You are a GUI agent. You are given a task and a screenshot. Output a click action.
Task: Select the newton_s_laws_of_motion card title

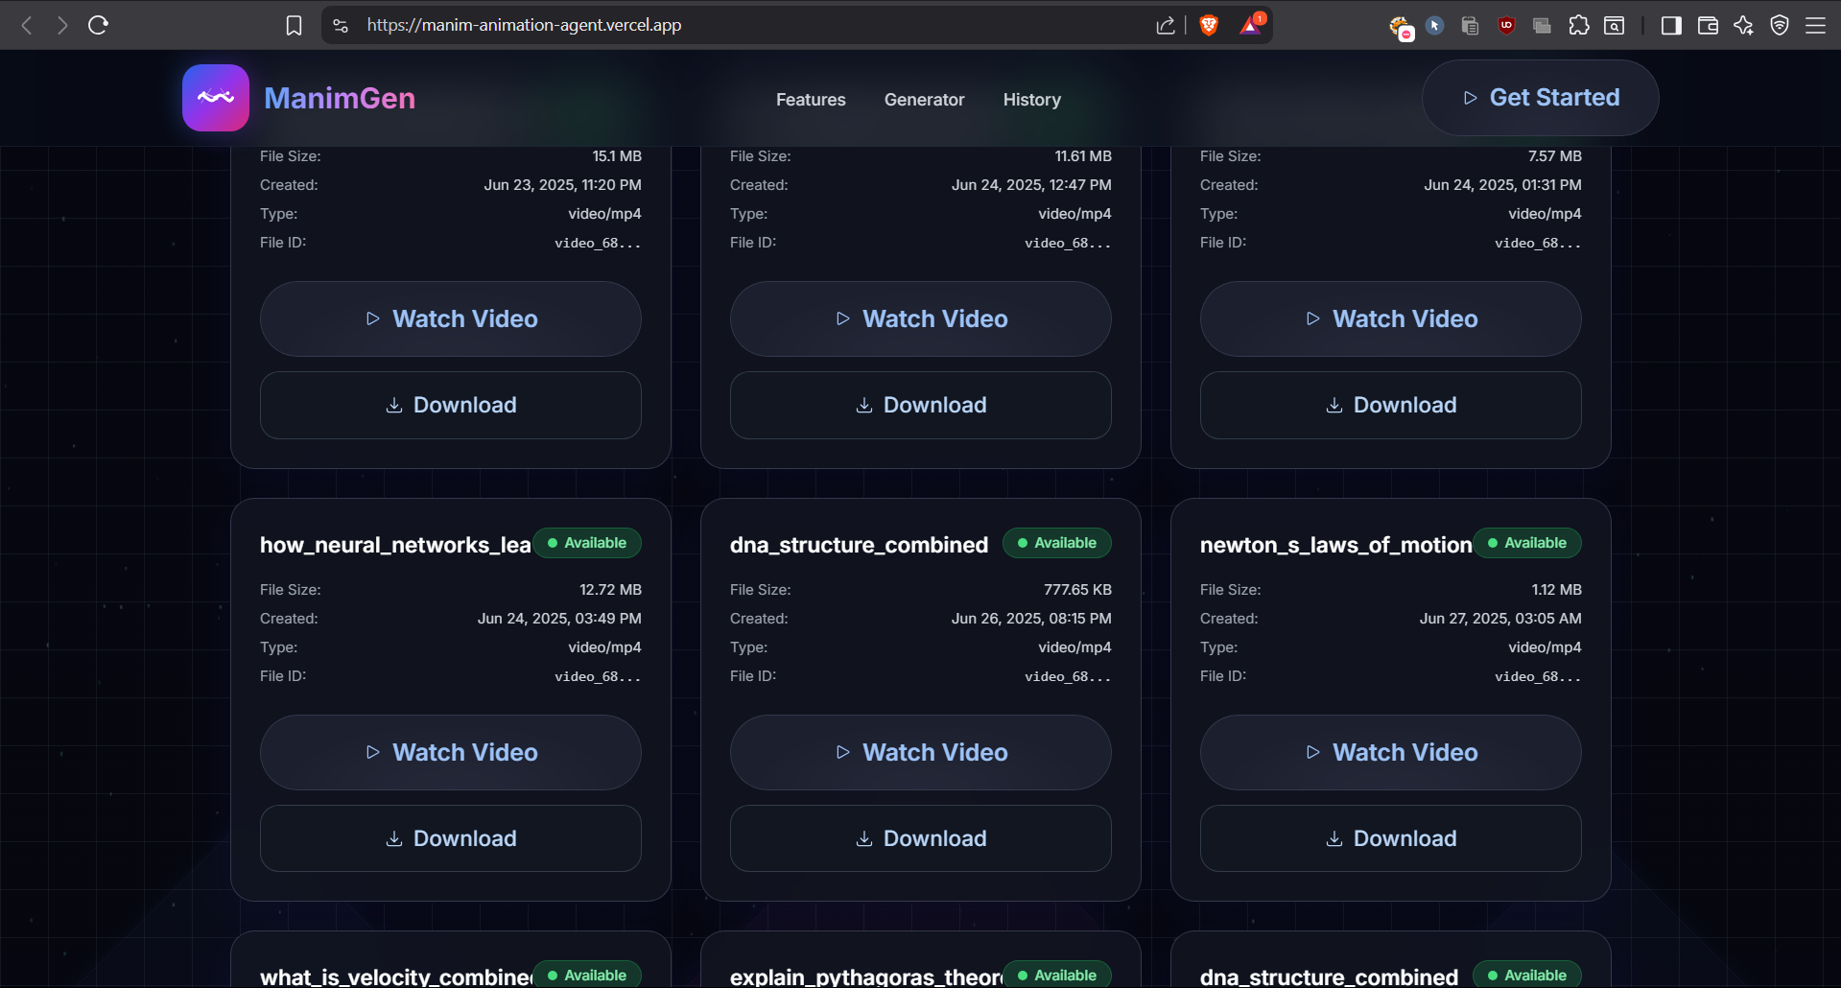coord(1335,545)
